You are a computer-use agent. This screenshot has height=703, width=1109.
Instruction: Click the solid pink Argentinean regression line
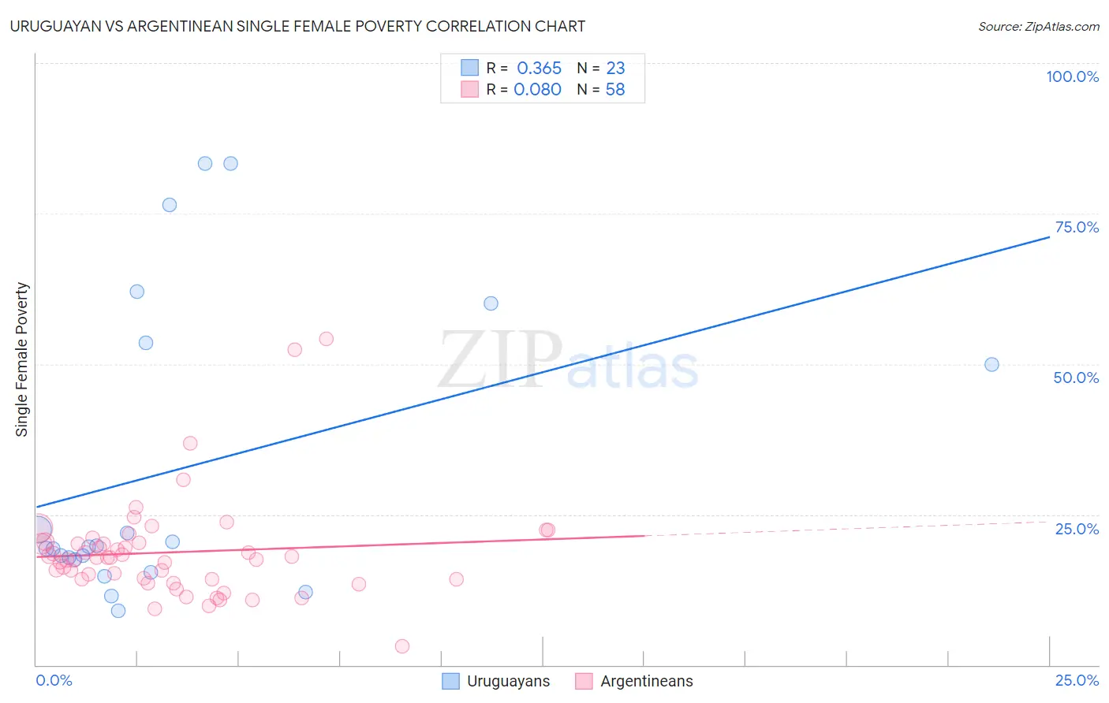pos(340,546)
